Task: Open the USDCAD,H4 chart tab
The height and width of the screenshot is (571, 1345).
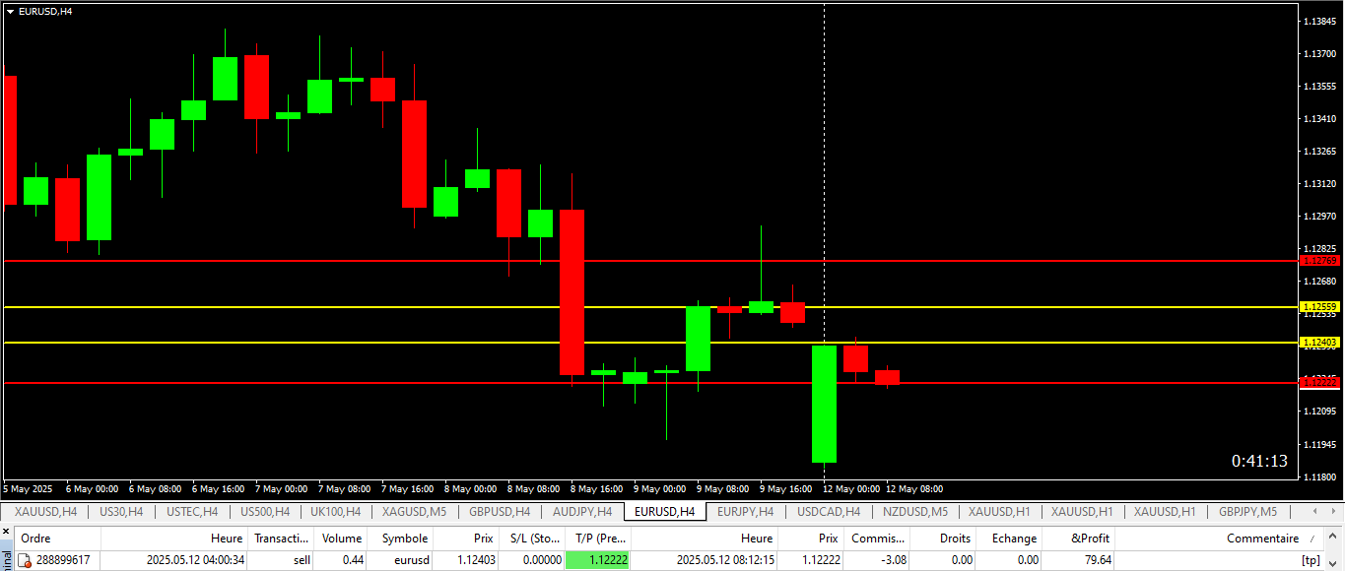Action: pos(829,512)
